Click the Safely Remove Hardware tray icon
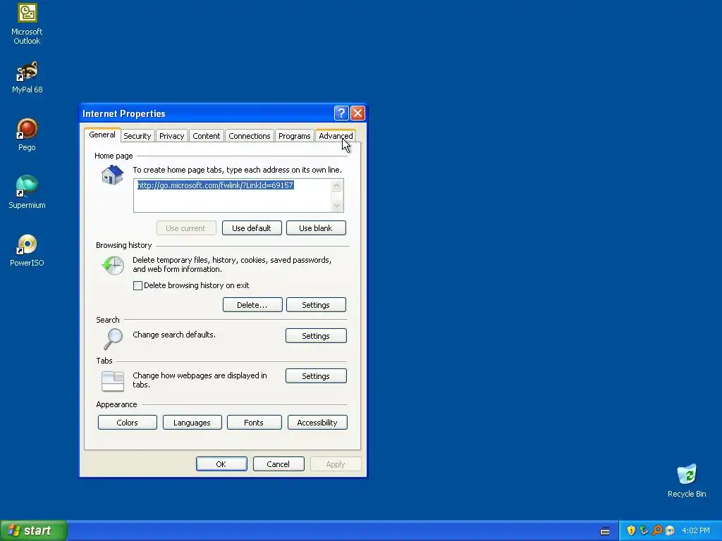722x541 pixels. pyautogui.click(x=644, y=530)
